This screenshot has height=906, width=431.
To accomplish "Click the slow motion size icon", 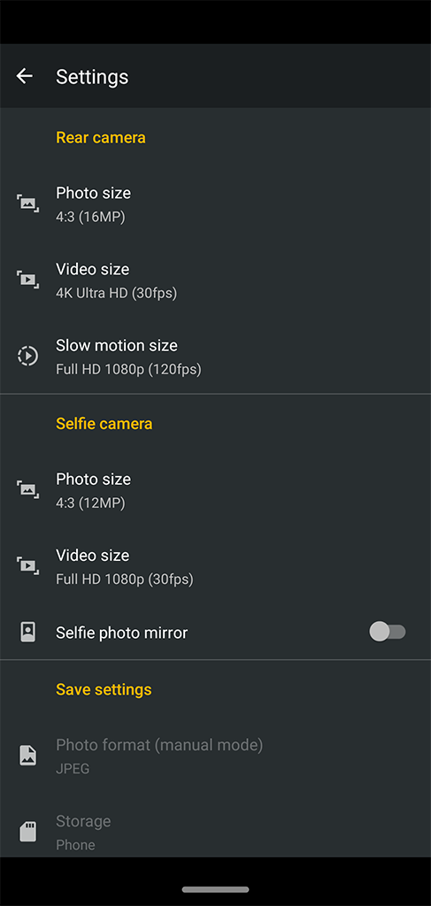I will (x=27, y=356).
